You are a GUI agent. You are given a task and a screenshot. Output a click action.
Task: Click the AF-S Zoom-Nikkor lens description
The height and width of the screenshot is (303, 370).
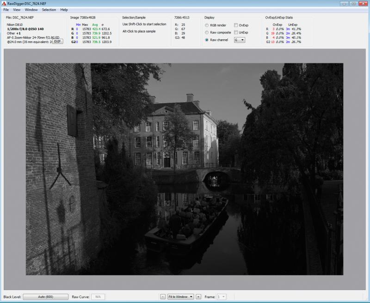tap(33, 37)
